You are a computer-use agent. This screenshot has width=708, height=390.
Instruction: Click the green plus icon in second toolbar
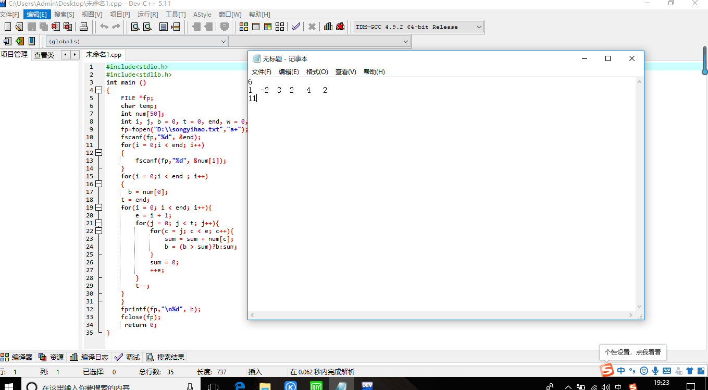[x=20, y=41]
